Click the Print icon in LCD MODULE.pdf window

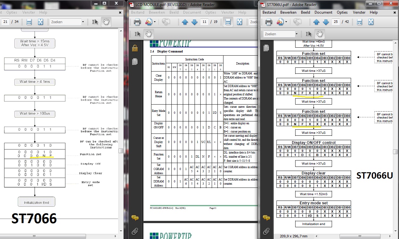[x=137, y=22]
